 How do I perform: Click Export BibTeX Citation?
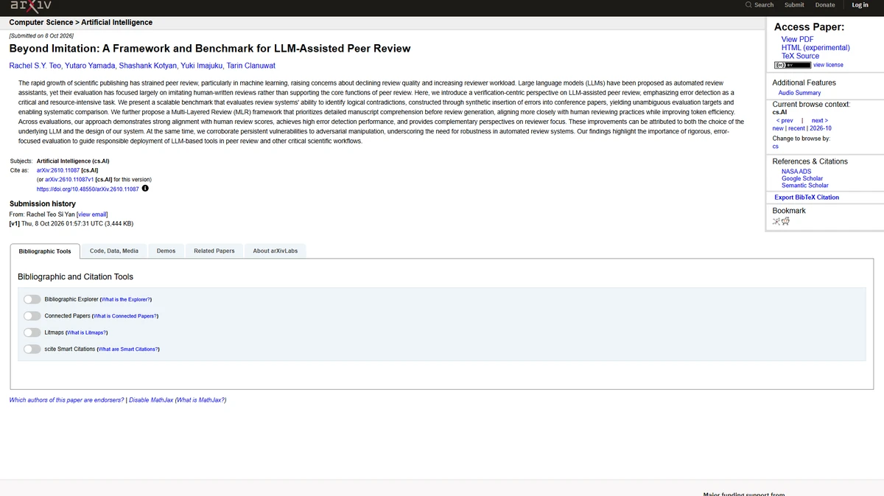coord(807,198)
